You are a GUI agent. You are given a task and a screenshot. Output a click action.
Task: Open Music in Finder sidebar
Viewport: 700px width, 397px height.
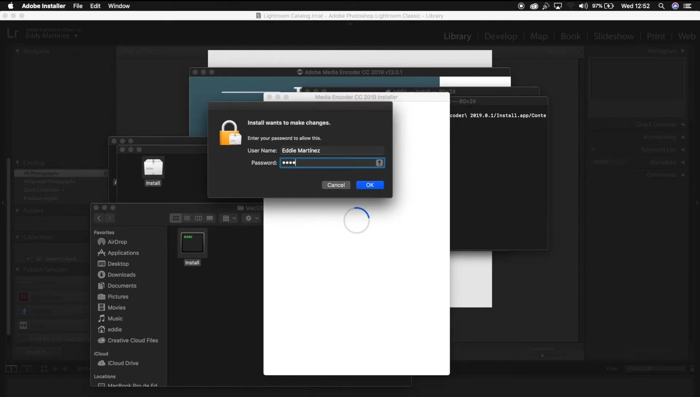(x=110, y=318)
